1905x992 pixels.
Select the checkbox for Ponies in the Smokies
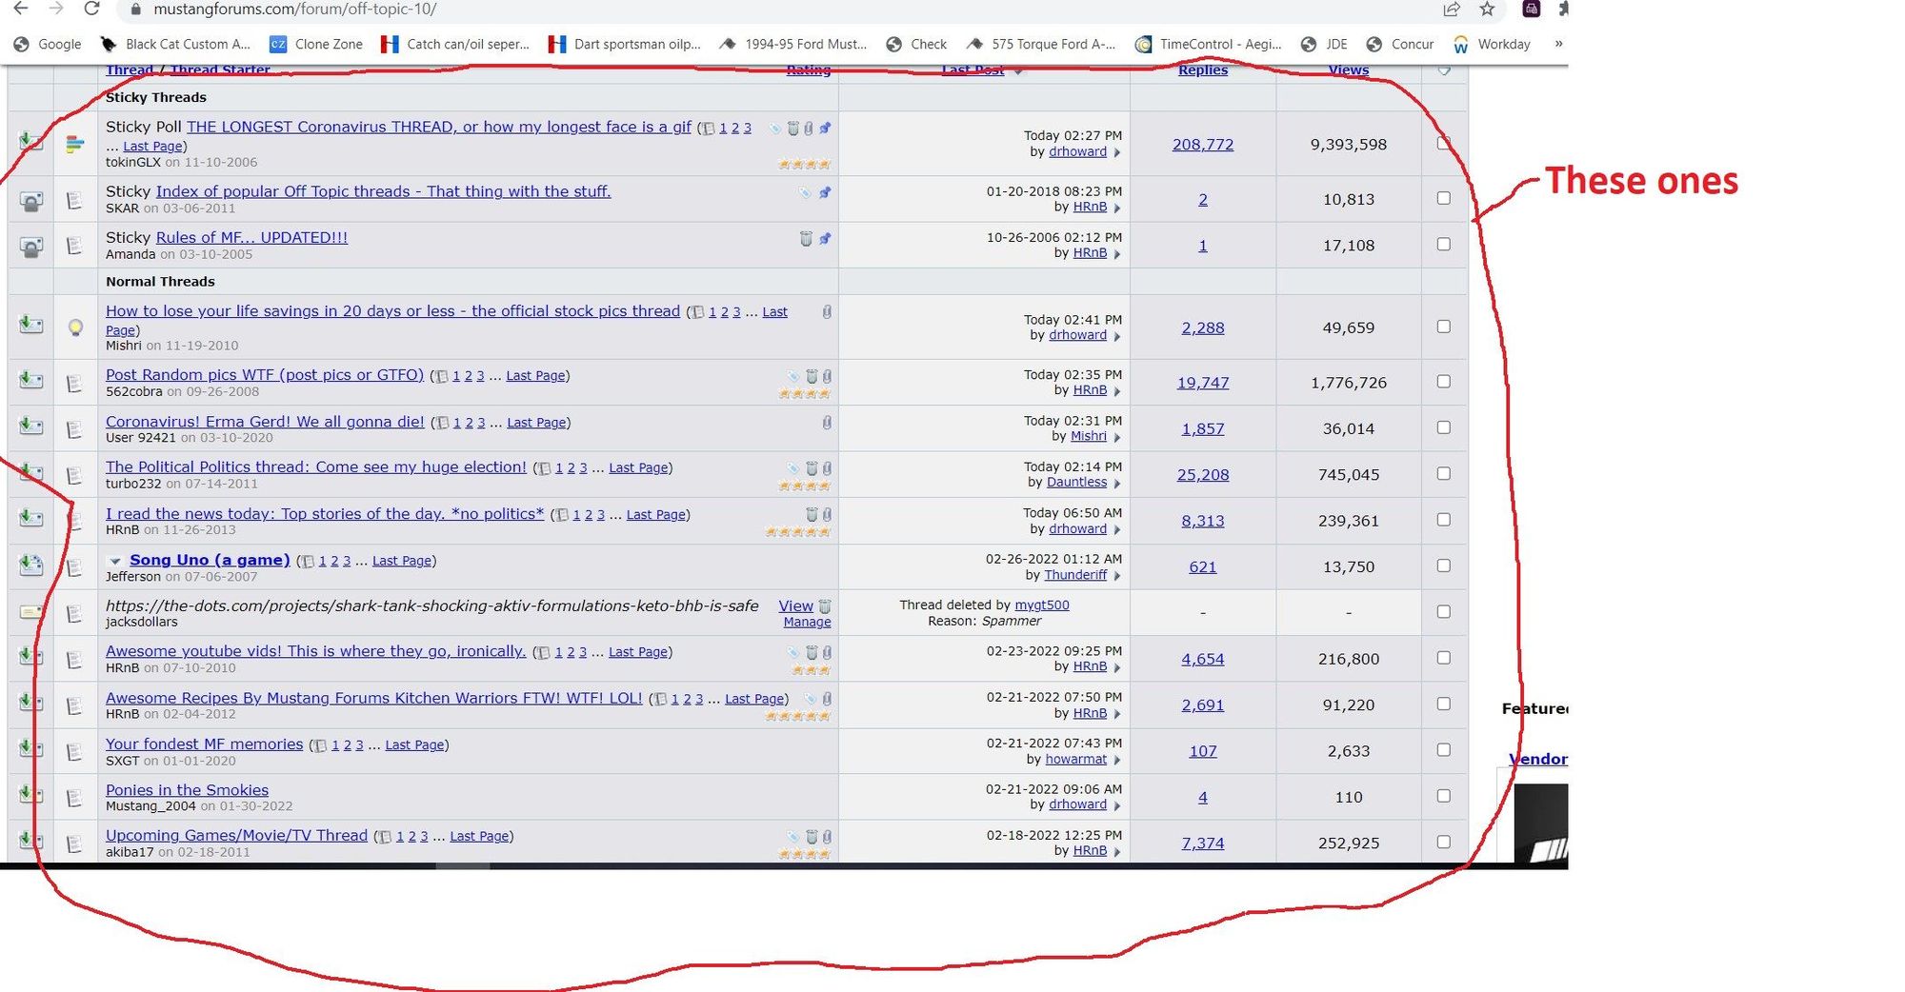pyautogui.click(x=1443, y=796)
